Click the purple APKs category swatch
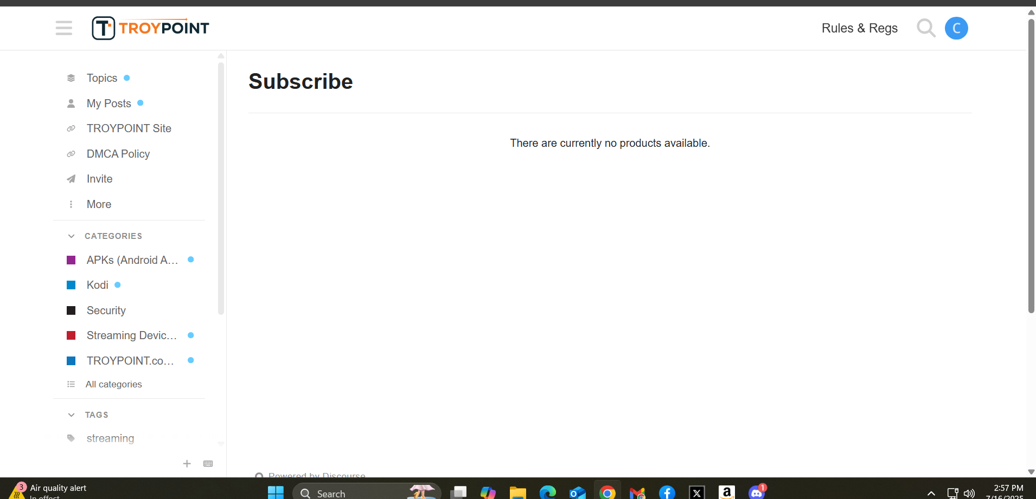 (x=71, y=260)
